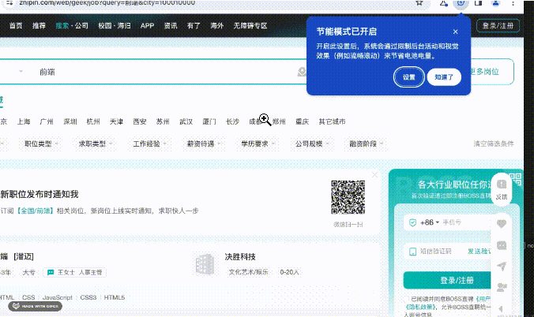
Task: Select city 重庆
Action: pos(302,121)
